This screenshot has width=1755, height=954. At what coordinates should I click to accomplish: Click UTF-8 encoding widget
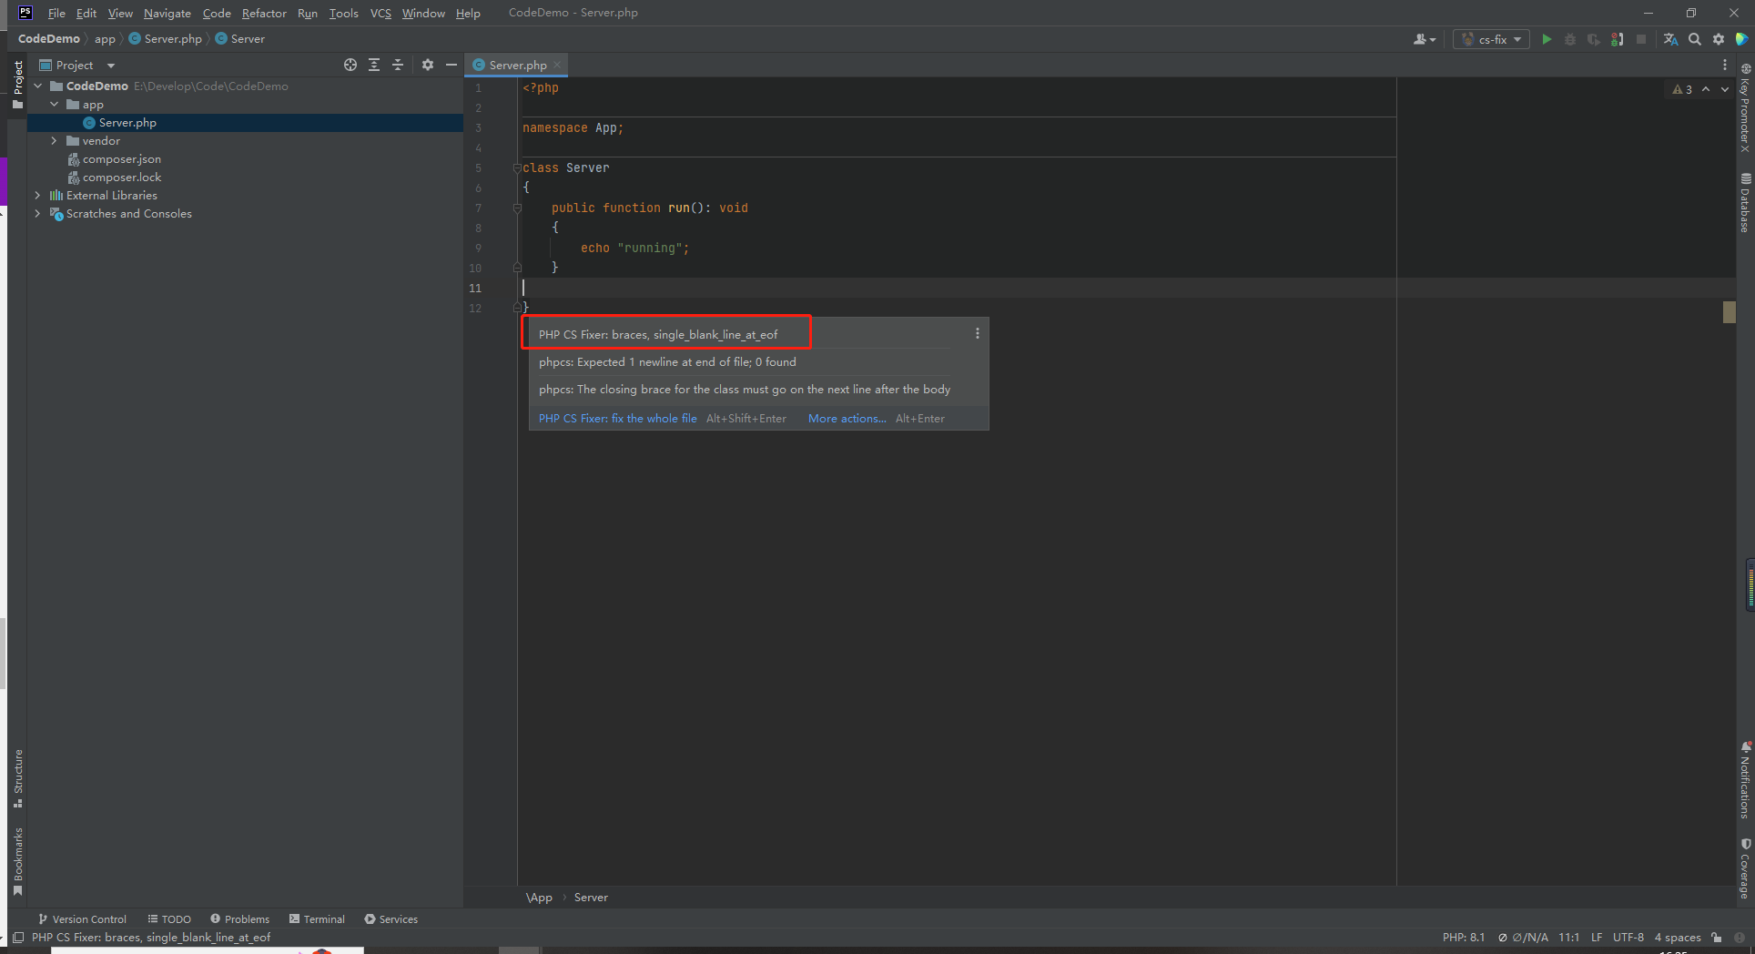pos(1628,938)
